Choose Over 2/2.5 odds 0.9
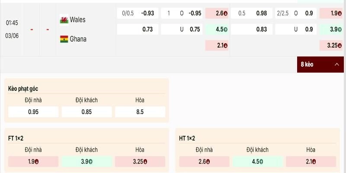Screen dimensions: 346x173 coord(296,13)
